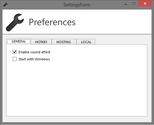Click the gray strip right of the LOCAL tab
This screenshot has height=125, width=154.
click(x=121, y=42)
